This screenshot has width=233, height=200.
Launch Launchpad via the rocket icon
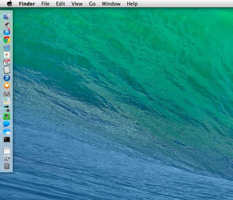pos(7,24)
